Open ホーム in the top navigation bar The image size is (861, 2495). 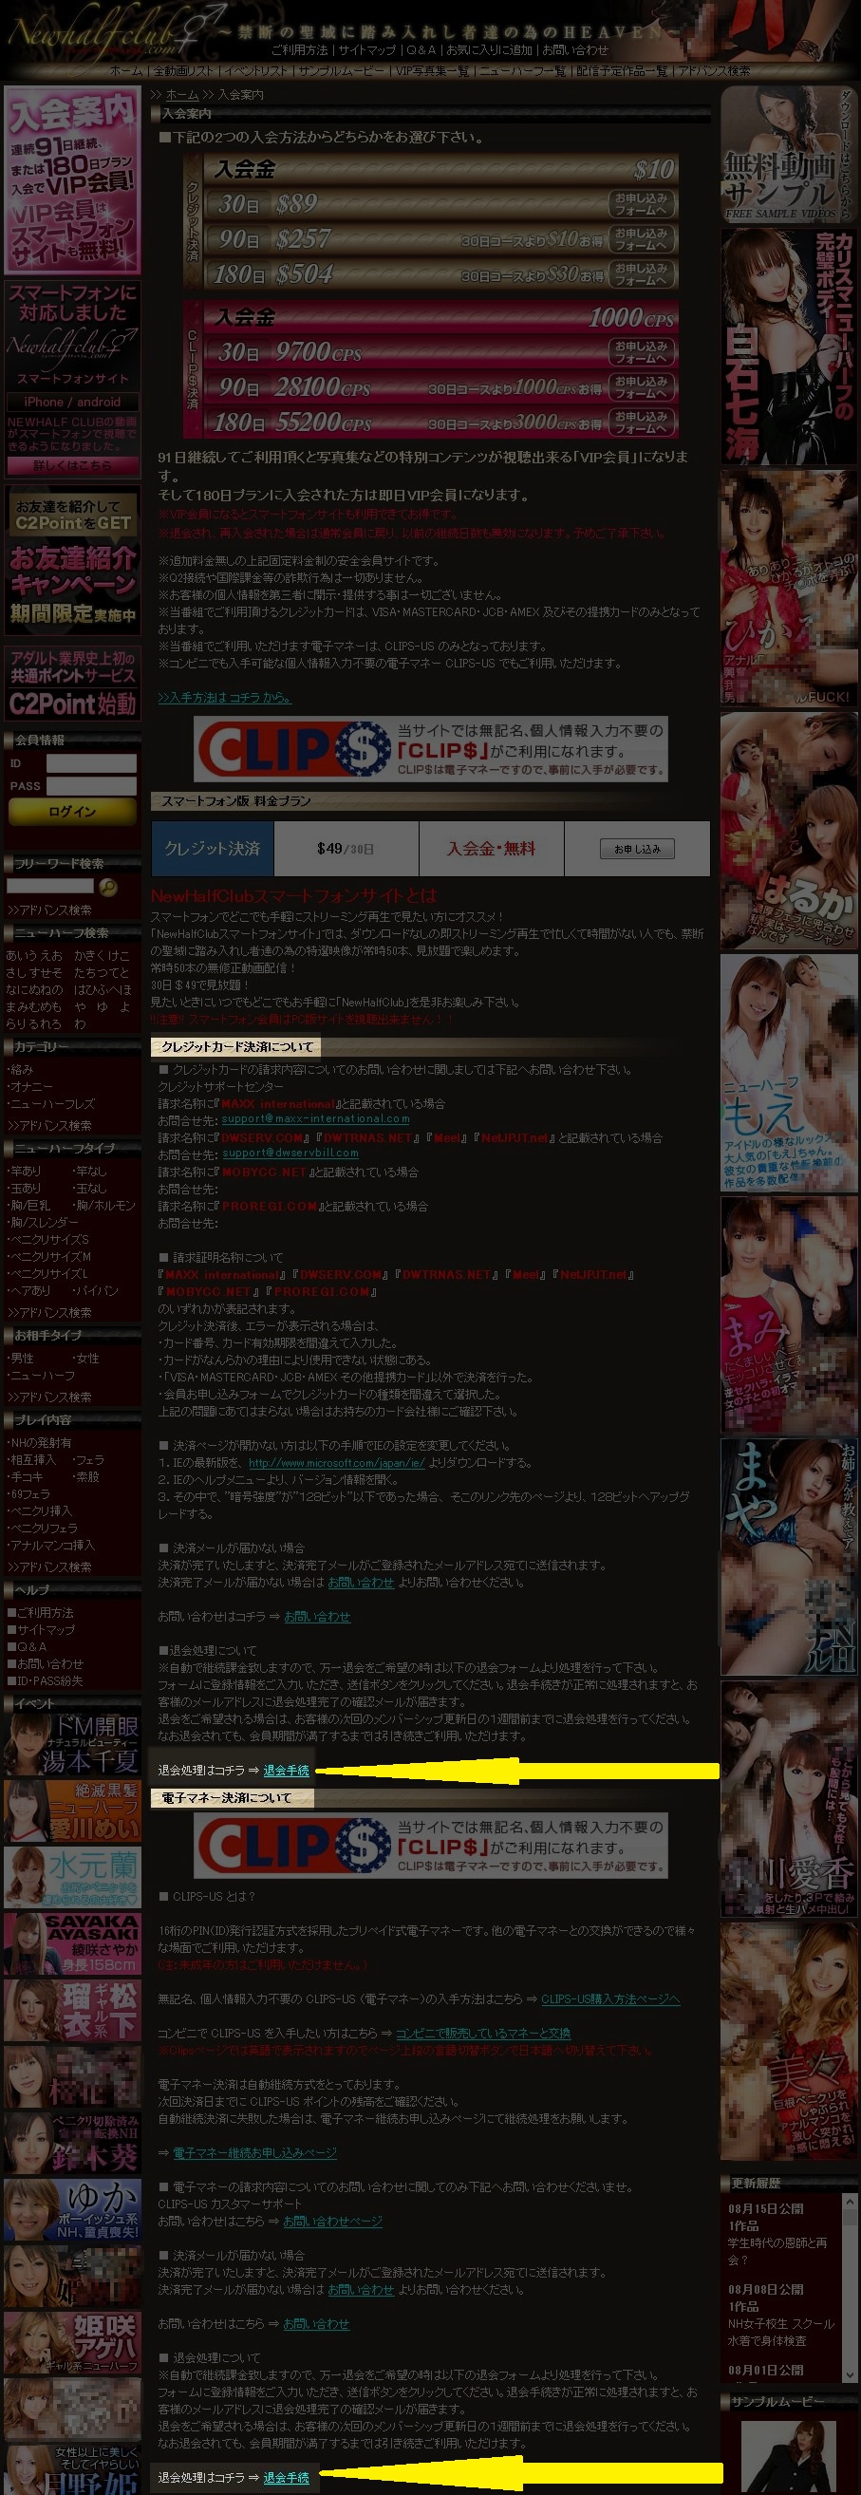126,70
